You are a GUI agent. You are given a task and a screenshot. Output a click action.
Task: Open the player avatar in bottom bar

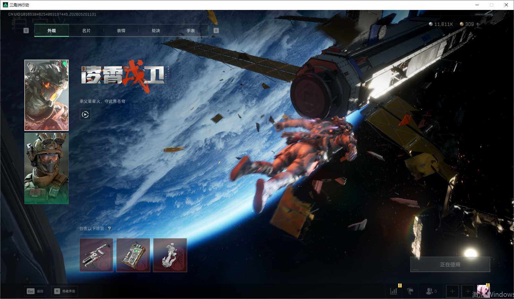483,291
